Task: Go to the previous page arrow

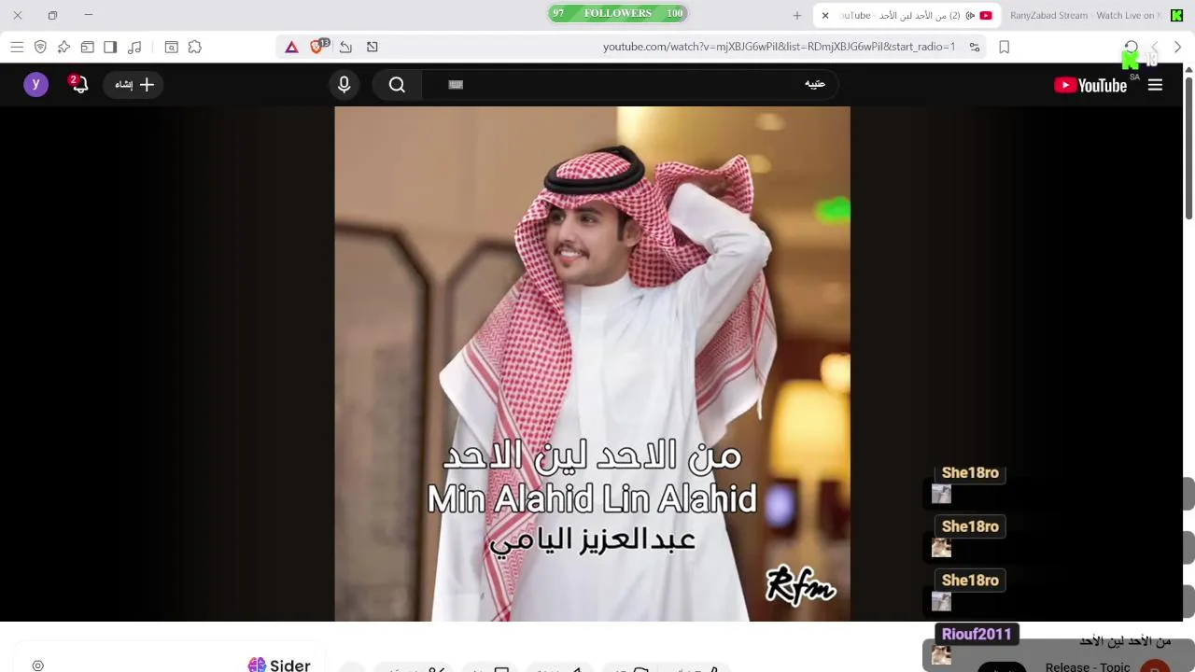Action: 1177,47
